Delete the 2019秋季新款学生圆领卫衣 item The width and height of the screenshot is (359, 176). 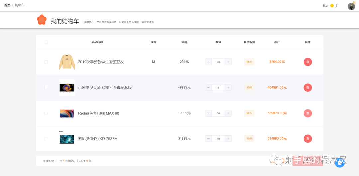[x=308, y=62]
